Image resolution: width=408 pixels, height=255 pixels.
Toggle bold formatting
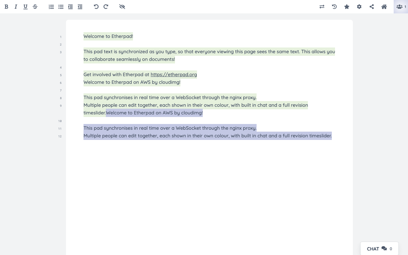point(6,7)
